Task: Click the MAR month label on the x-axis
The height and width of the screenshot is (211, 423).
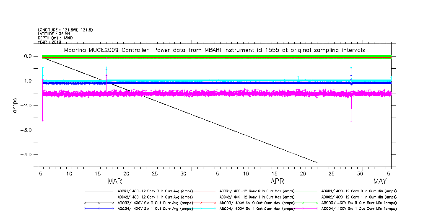Action: point(115,182)
